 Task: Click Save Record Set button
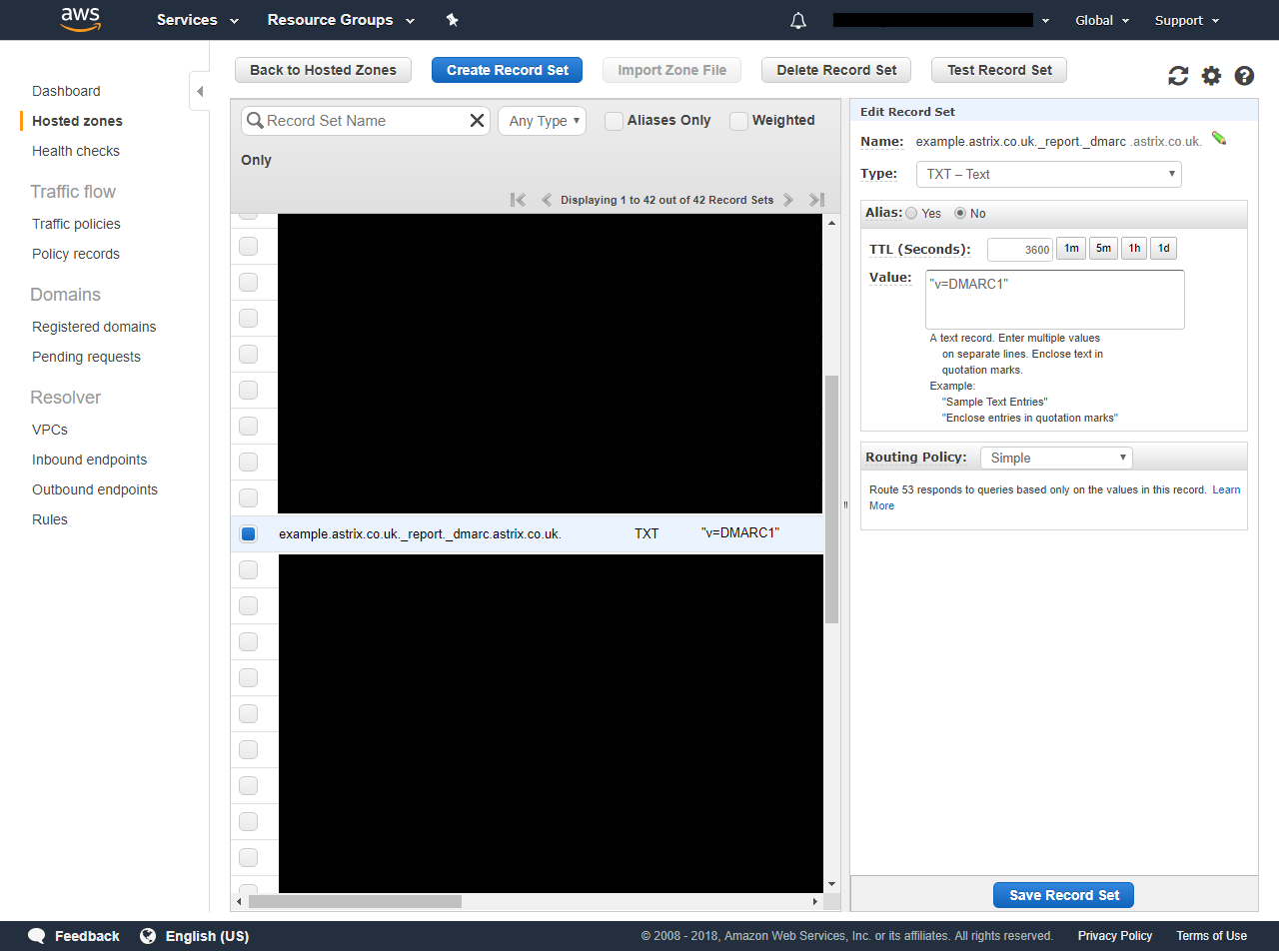click(x=1063, y=895)
